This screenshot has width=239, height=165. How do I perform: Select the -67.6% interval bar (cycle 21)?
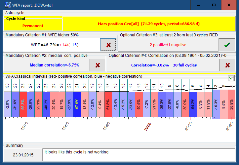pos(77,104)
